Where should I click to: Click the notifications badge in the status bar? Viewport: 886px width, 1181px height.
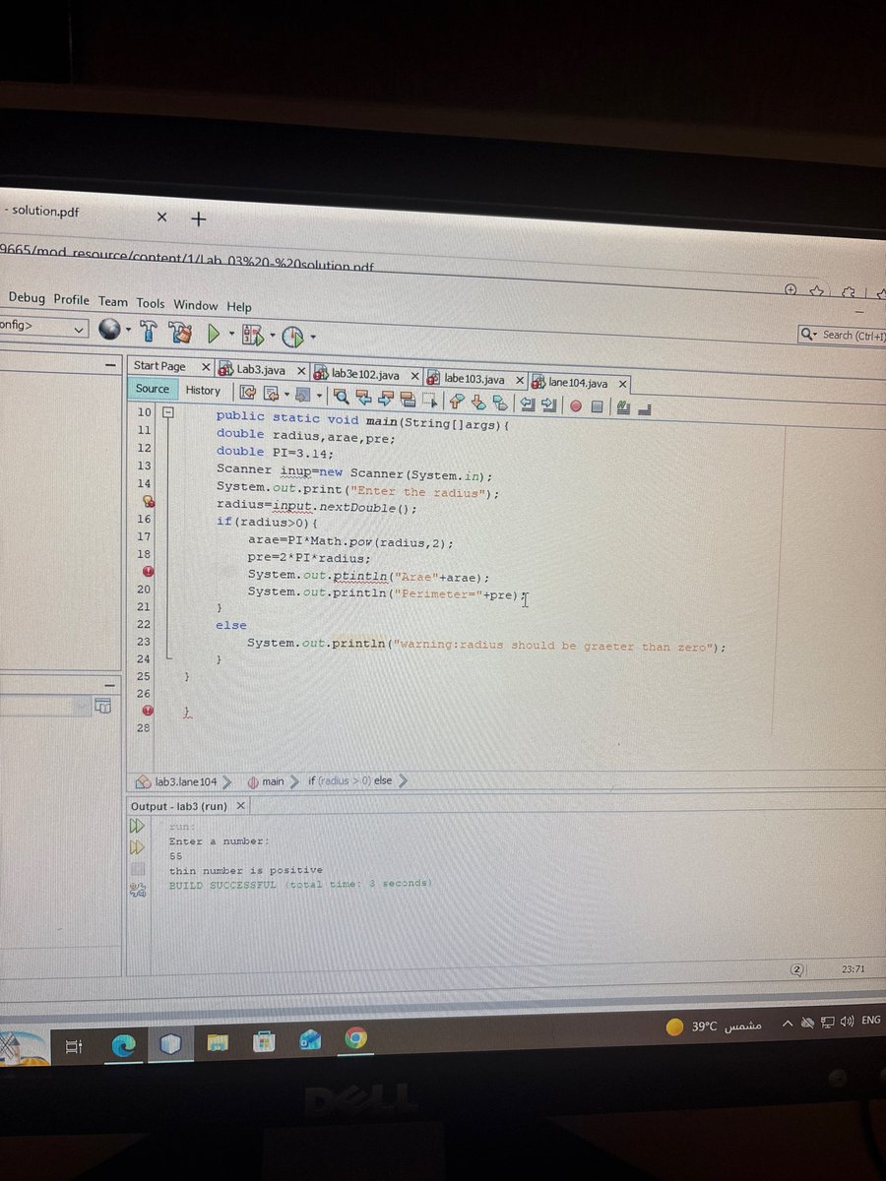pyautogui.click(x=797, y=969)
